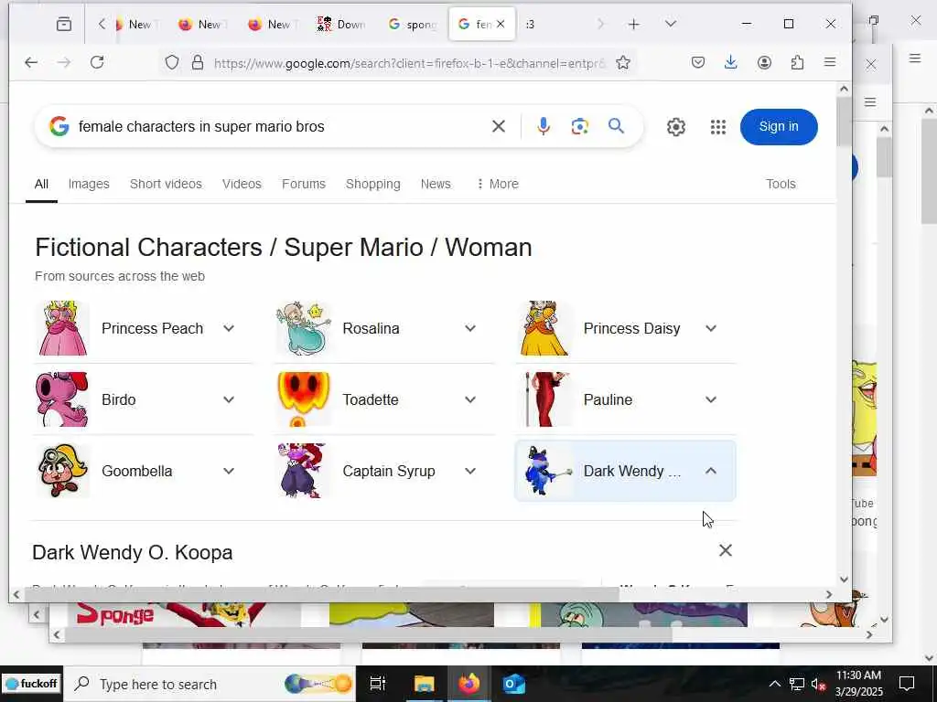
Task: Open Outlook from the taskbar
Action: pos(514,684)
